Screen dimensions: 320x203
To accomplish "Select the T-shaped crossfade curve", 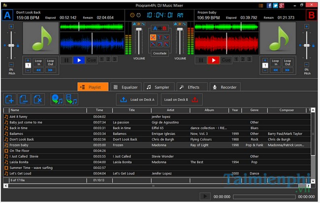I will (160, 37).
